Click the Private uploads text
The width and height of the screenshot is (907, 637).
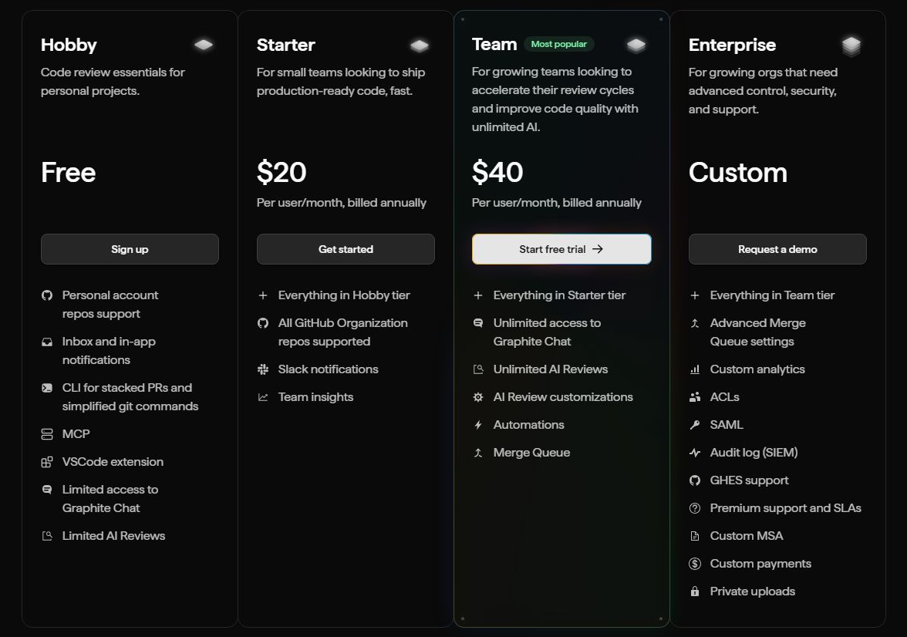pyautogui.click(x=753, y=591)
